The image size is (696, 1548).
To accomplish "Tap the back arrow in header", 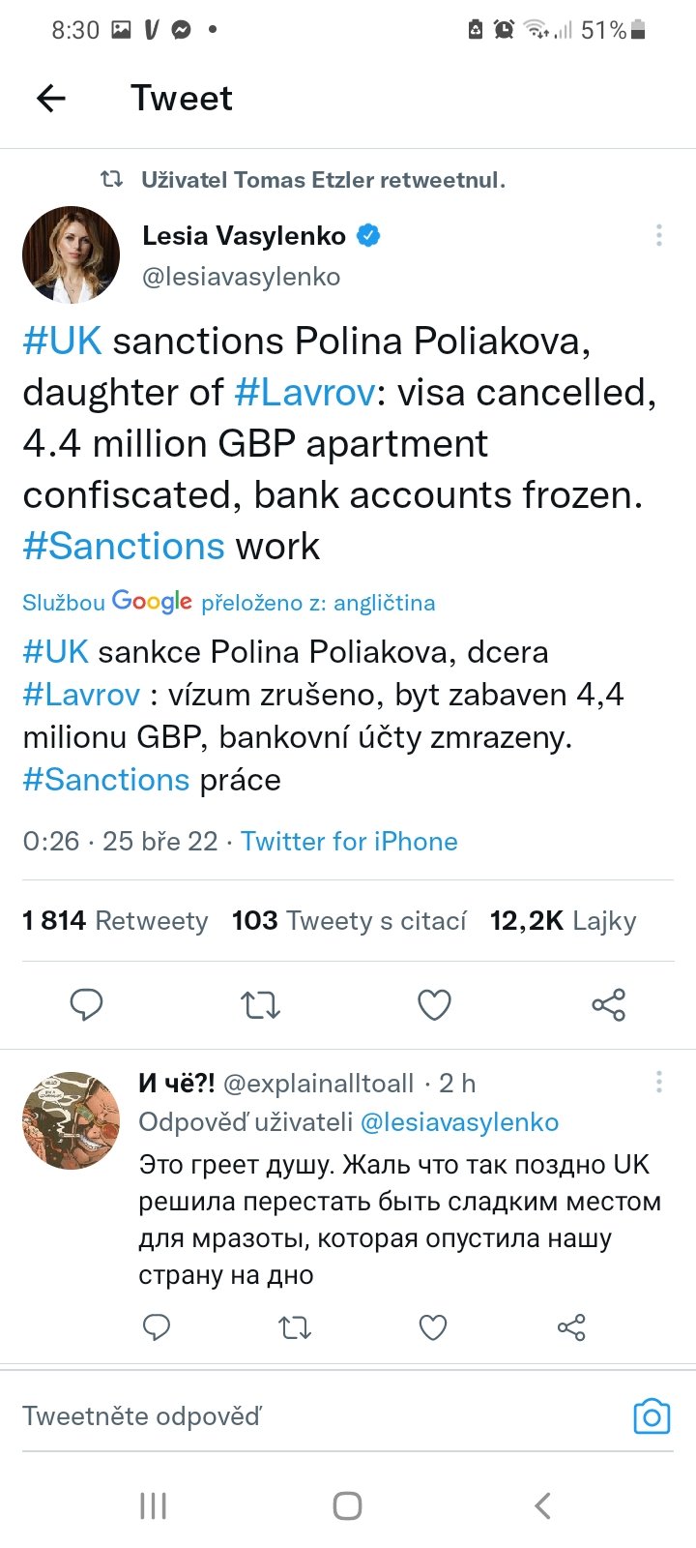I will (51, 98).
